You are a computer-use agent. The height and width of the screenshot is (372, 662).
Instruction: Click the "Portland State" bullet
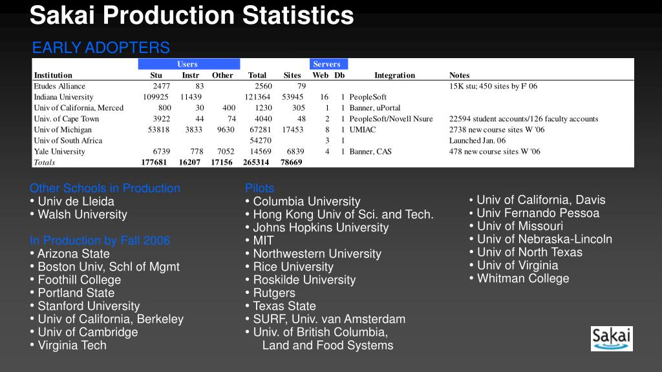point(72,293)
